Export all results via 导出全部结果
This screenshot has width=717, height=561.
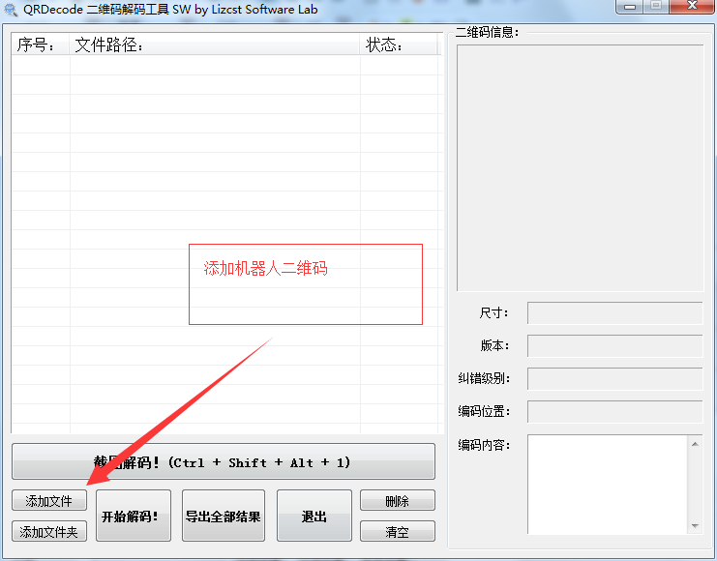[x=224, y=517]
